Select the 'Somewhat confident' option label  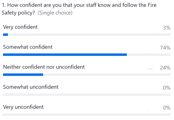(28, 47)
